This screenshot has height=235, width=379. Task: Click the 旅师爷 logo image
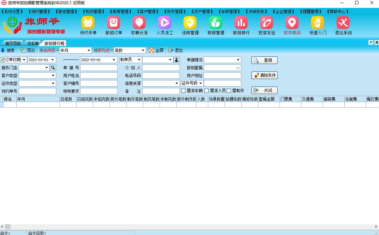(34, 25)
